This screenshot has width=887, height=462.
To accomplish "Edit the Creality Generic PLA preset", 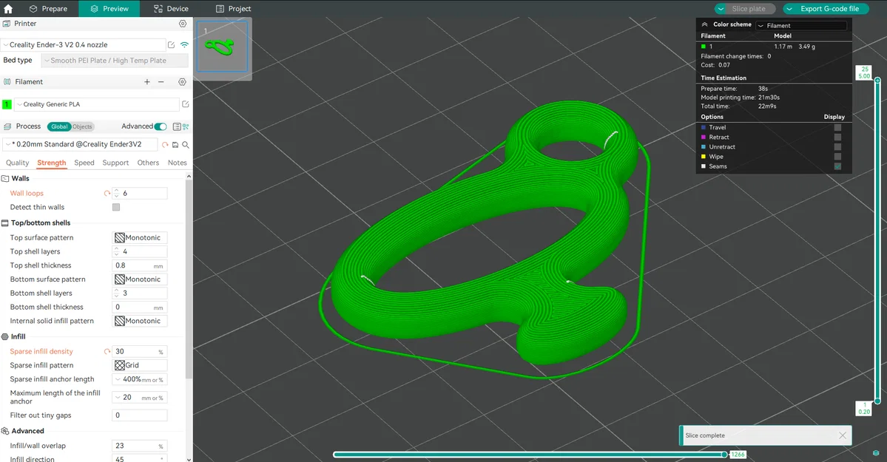I will coord(186,104).
